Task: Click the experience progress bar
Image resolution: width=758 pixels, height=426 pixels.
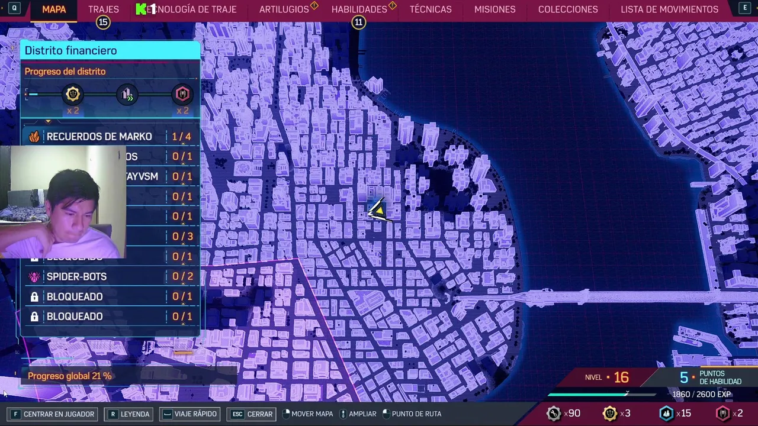Action: pos(602,395)
